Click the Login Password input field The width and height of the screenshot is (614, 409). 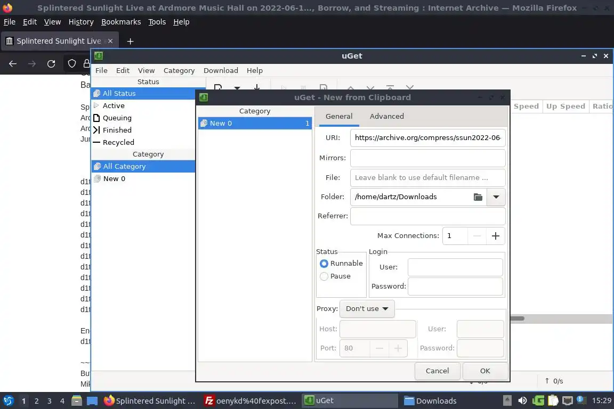click(455, 287)
